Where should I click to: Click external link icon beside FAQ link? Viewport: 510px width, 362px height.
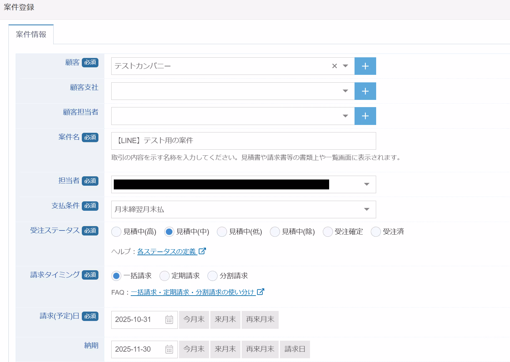(261, 292)
